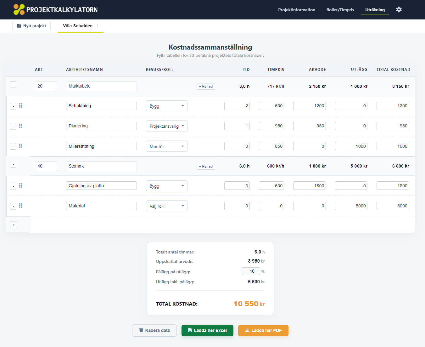Open role dropdown for Schaktning row
425x347 pixels.
click(x=166, y=106)
